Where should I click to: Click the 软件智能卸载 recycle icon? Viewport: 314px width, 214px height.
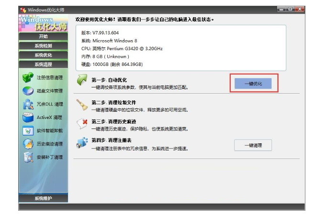point(28,131)
